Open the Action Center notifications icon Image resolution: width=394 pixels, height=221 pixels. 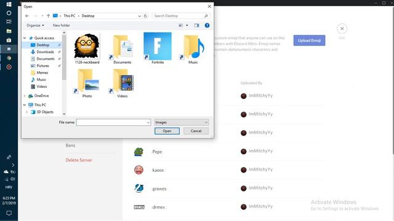pyautogui.click(x=9, y=213)
